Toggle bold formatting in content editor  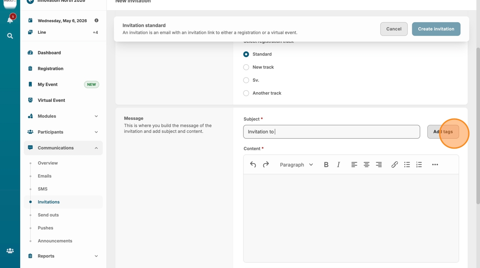[326, 165]
